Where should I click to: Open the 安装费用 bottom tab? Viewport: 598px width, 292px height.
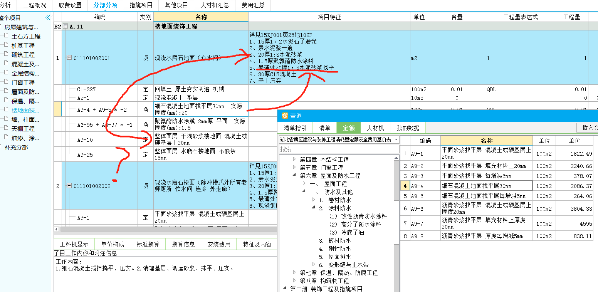(219, 244)
